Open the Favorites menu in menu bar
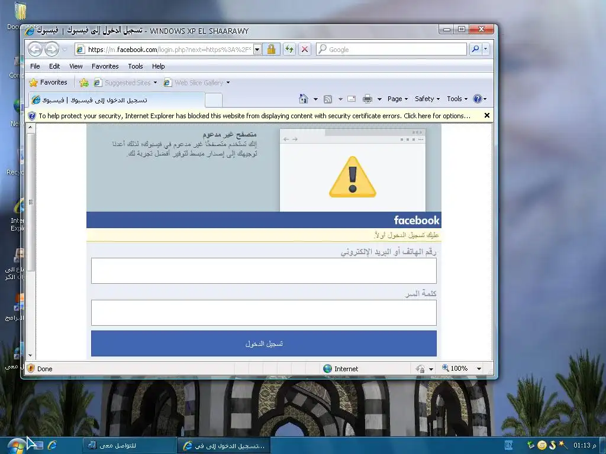Viewport: 606px width, 454px height. [x=105, y=66]
